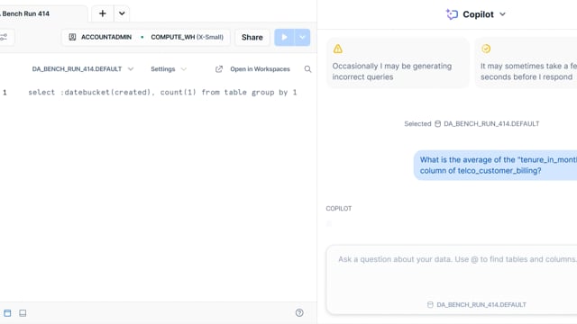Screen dimensions: 577x324
Task: Toggle the results panel layout icon
Action: tap(23, 313)
